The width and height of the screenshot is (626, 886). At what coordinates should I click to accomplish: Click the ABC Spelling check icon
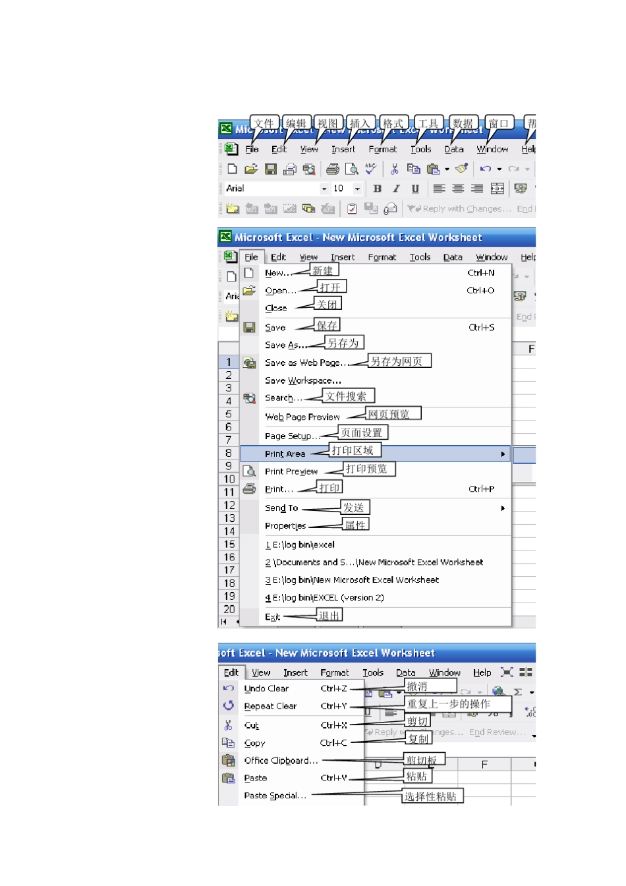pyautogui.click(x=371, y=169)
